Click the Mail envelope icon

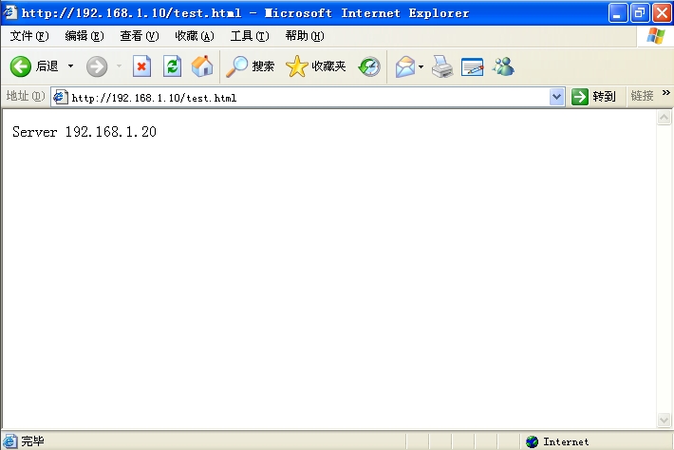pos(404,66)
